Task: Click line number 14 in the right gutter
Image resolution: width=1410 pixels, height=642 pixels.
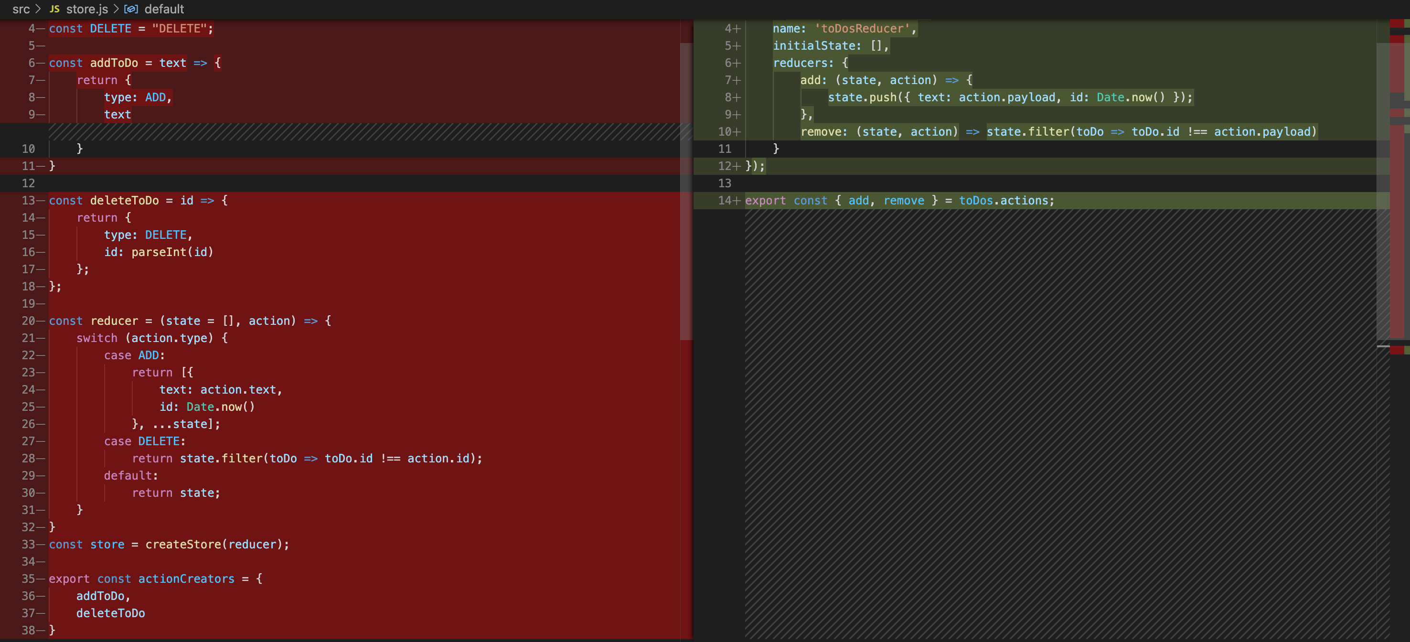Action: coord(725,200)
